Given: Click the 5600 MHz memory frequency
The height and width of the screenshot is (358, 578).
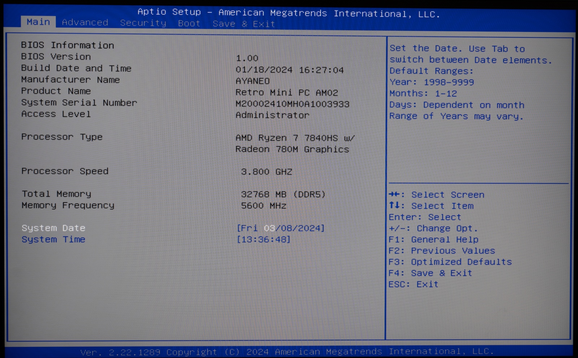Looking at the screenshot, I should coord(264,206).
